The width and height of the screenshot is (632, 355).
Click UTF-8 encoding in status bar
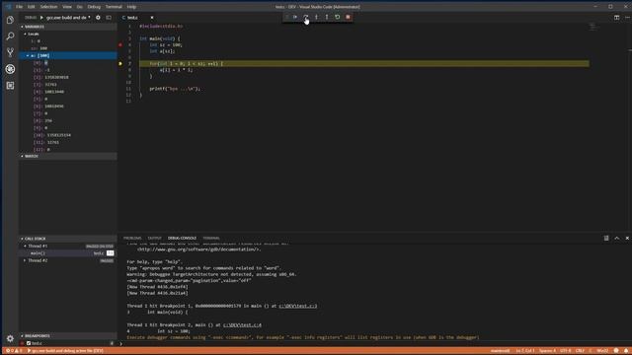tap(566, 351)
